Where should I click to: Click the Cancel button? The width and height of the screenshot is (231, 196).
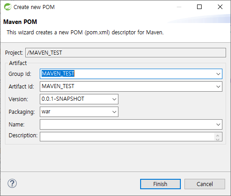pos(205,184)
